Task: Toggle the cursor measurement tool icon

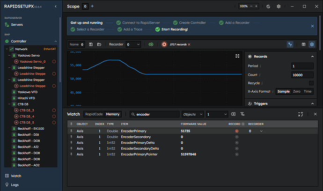Action: pyautogui.click(x=290, y=44)
